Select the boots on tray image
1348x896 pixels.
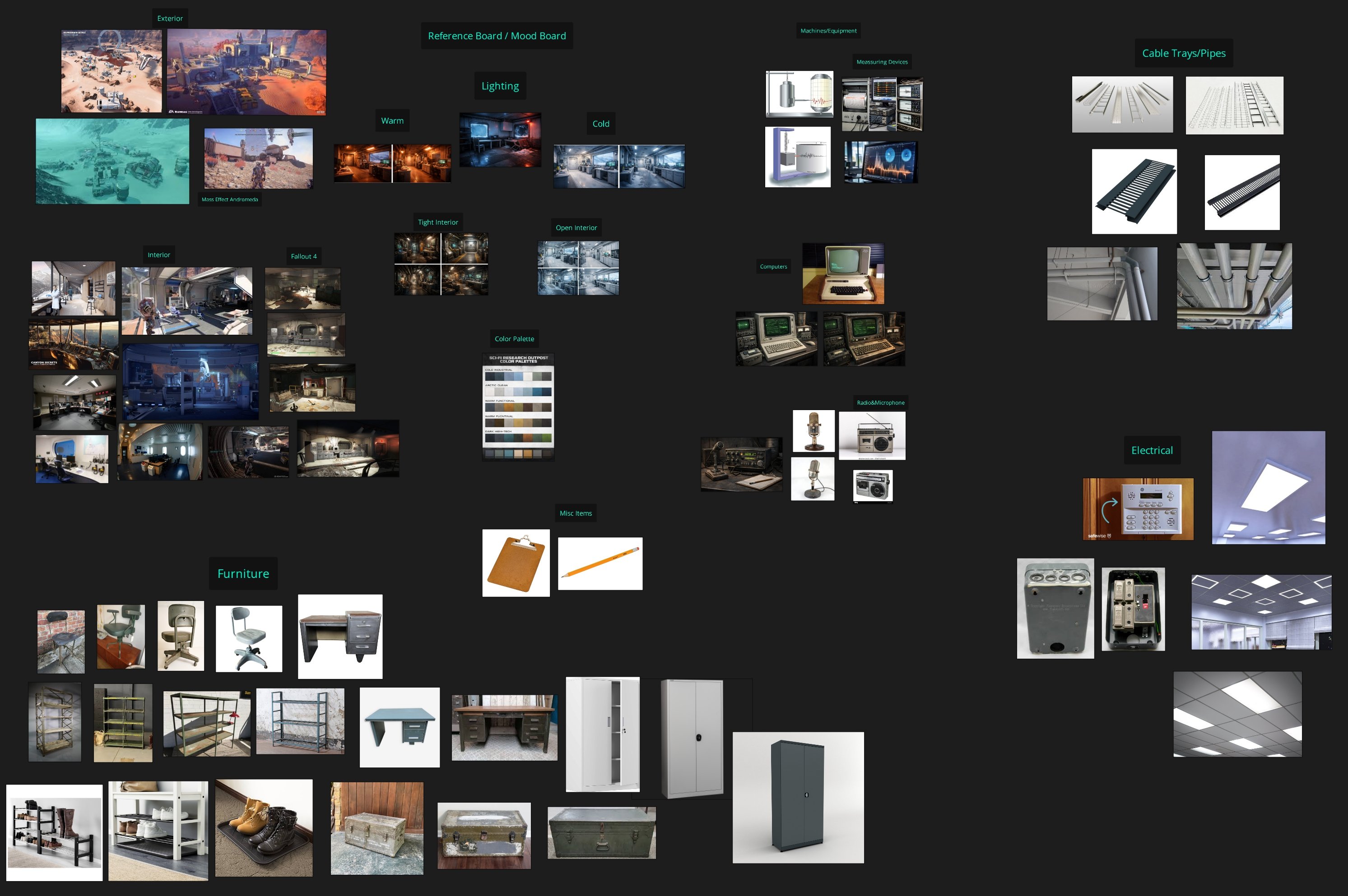tap(264, 827)
